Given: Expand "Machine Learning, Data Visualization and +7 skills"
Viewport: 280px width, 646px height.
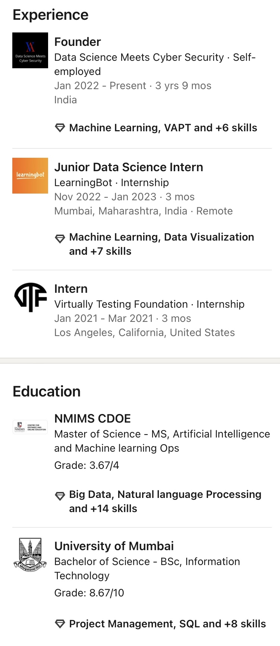Looking at the screenshot, I should (161, 244).
